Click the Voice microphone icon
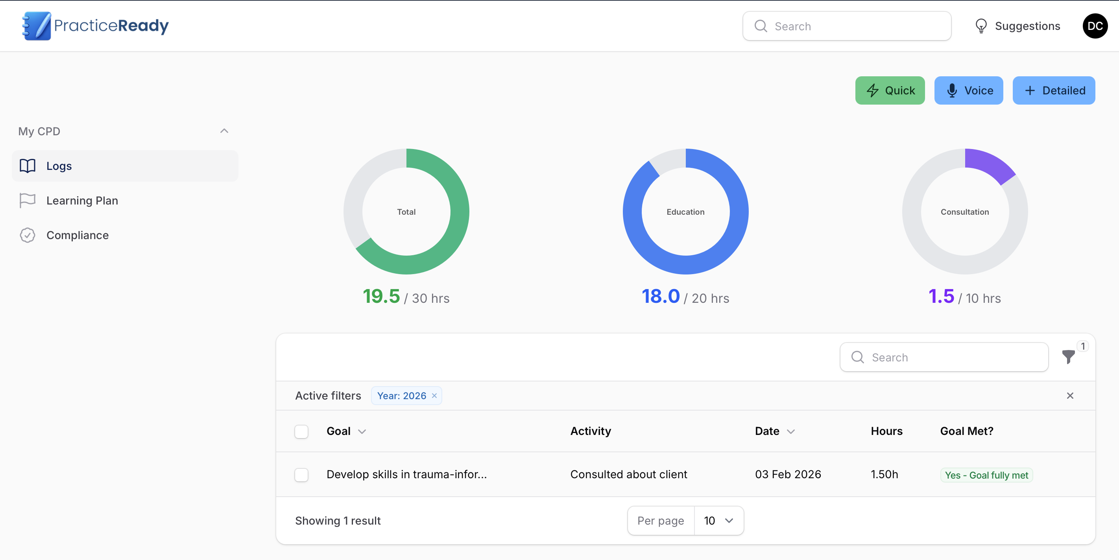 [x=952, y=90]
